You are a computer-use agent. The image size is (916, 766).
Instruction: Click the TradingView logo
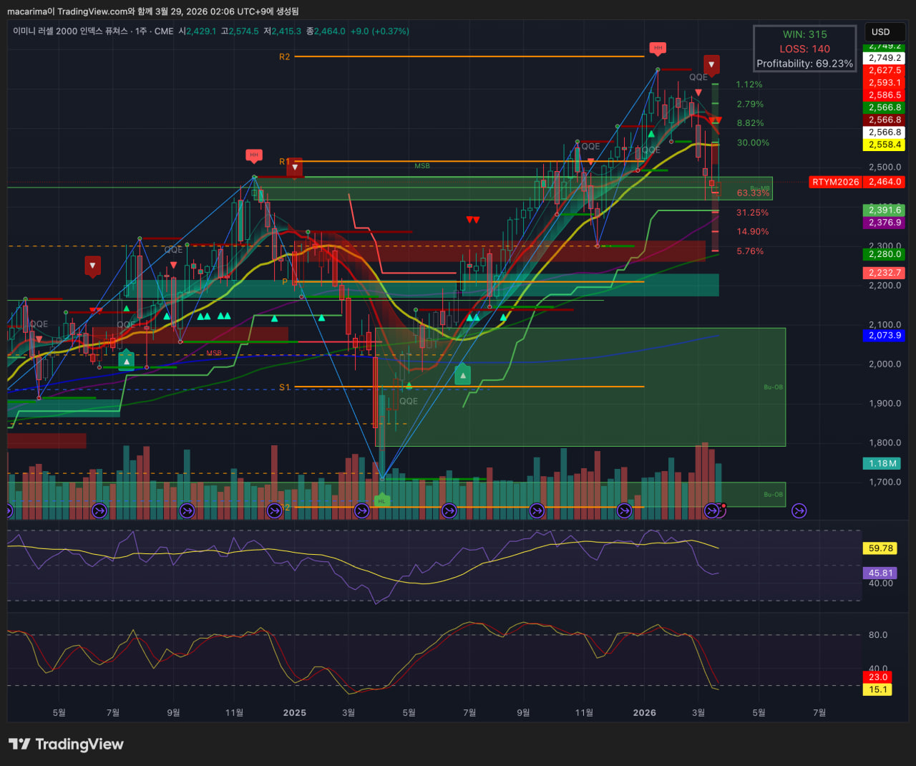pyautogui.click(x=66, y=744)
